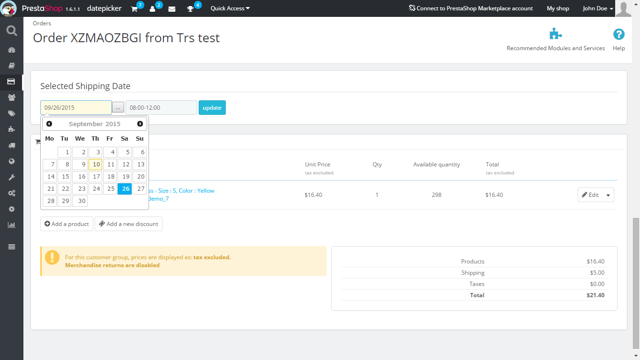
Task: Open the messages envelope icon
Action: (172, 9)
